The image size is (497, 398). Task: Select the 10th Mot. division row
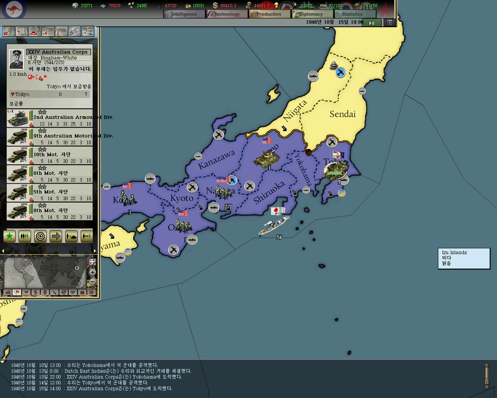50,155
